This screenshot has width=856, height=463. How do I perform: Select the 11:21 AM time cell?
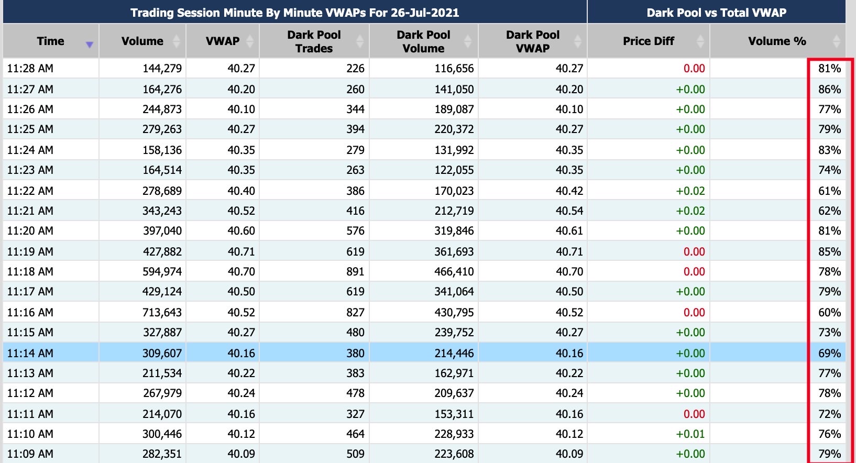(51, 211)
